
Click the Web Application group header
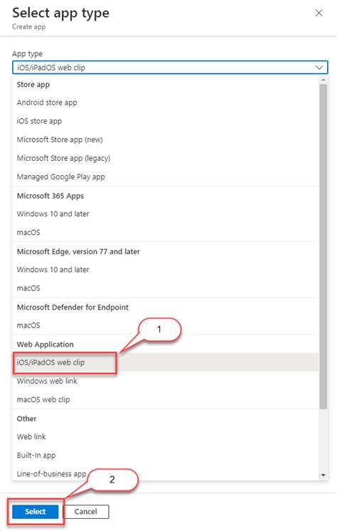[x=46, y=344]
